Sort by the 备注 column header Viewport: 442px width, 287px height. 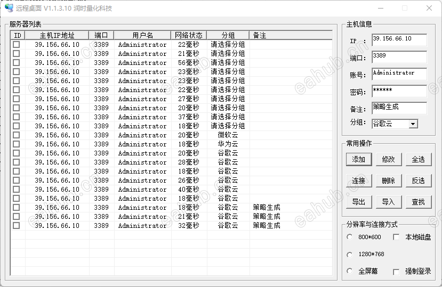[291, 35]
